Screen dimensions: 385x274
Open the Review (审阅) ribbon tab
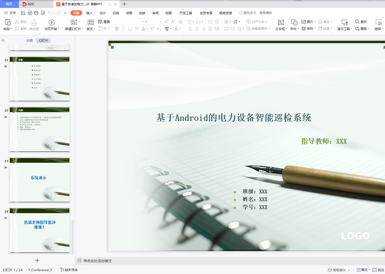[155, 13]
